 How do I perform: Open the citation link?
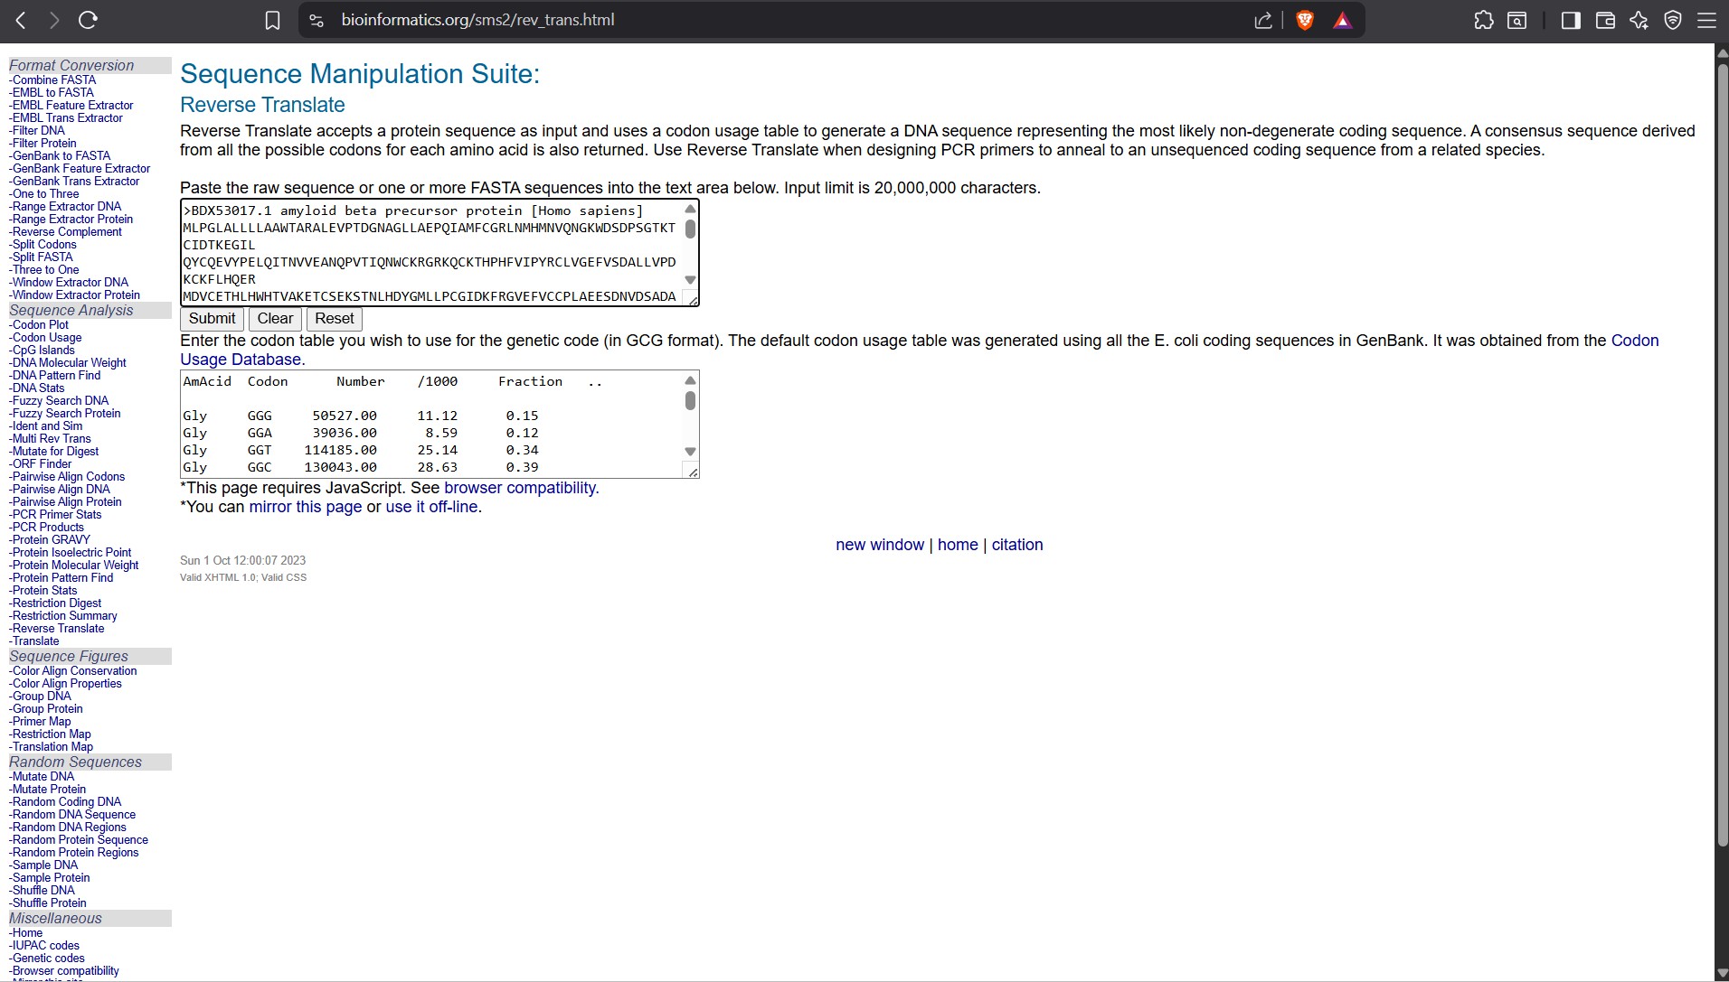1017,545
